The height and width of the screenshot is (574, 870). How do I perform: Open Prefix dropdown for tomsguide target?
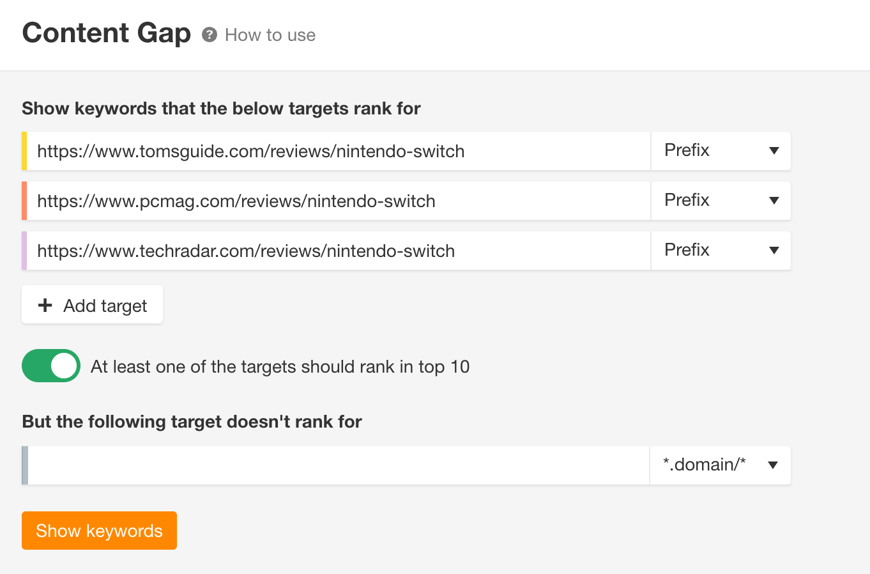click(721, 151)
